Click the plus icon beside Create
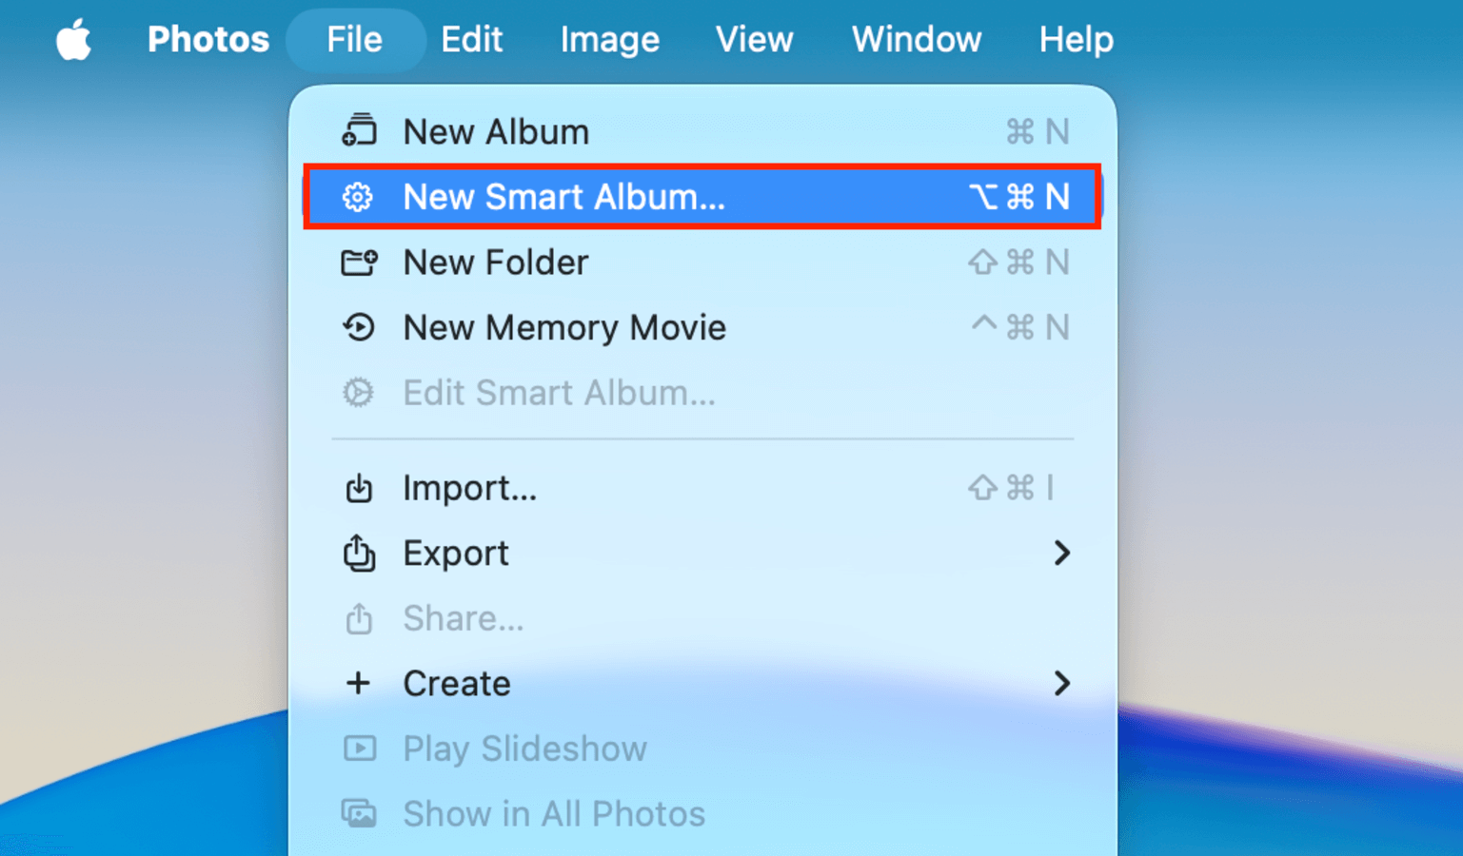 (x=359, y=683)
